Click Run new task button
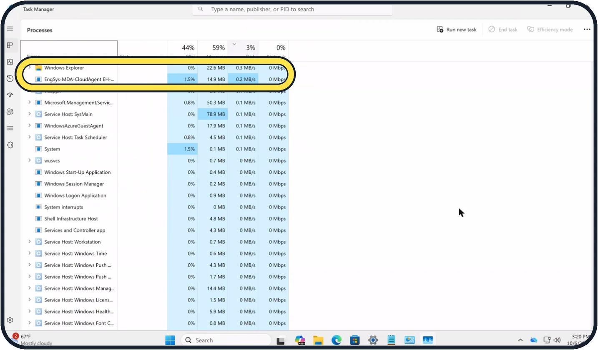Viewport: 598px width, 350px height. 456,30
